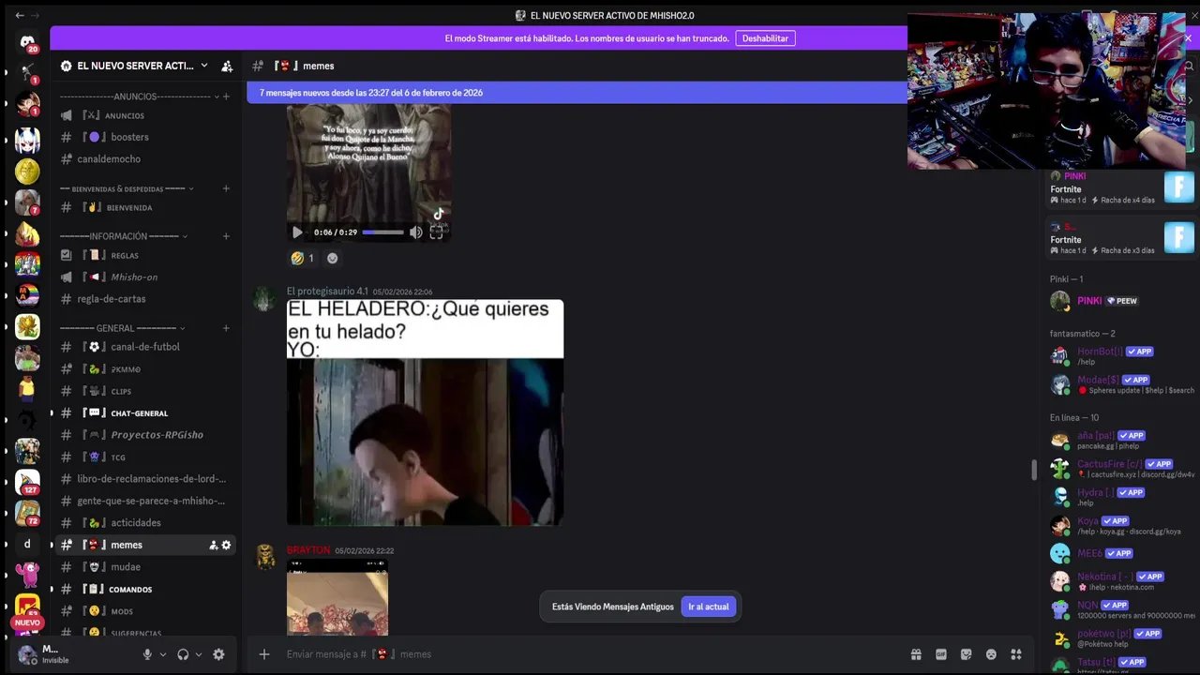The width and height of the screenshot is (1200, 675).
Task: Open the gift icon in message bar
Action: (916, 654)
